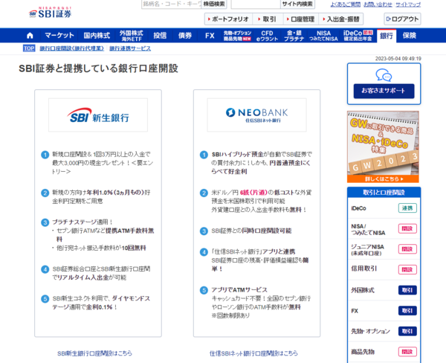Select the 国内株式 navigation tab
Viewport: 446px width, 363px height.
(x=97, y=35)
